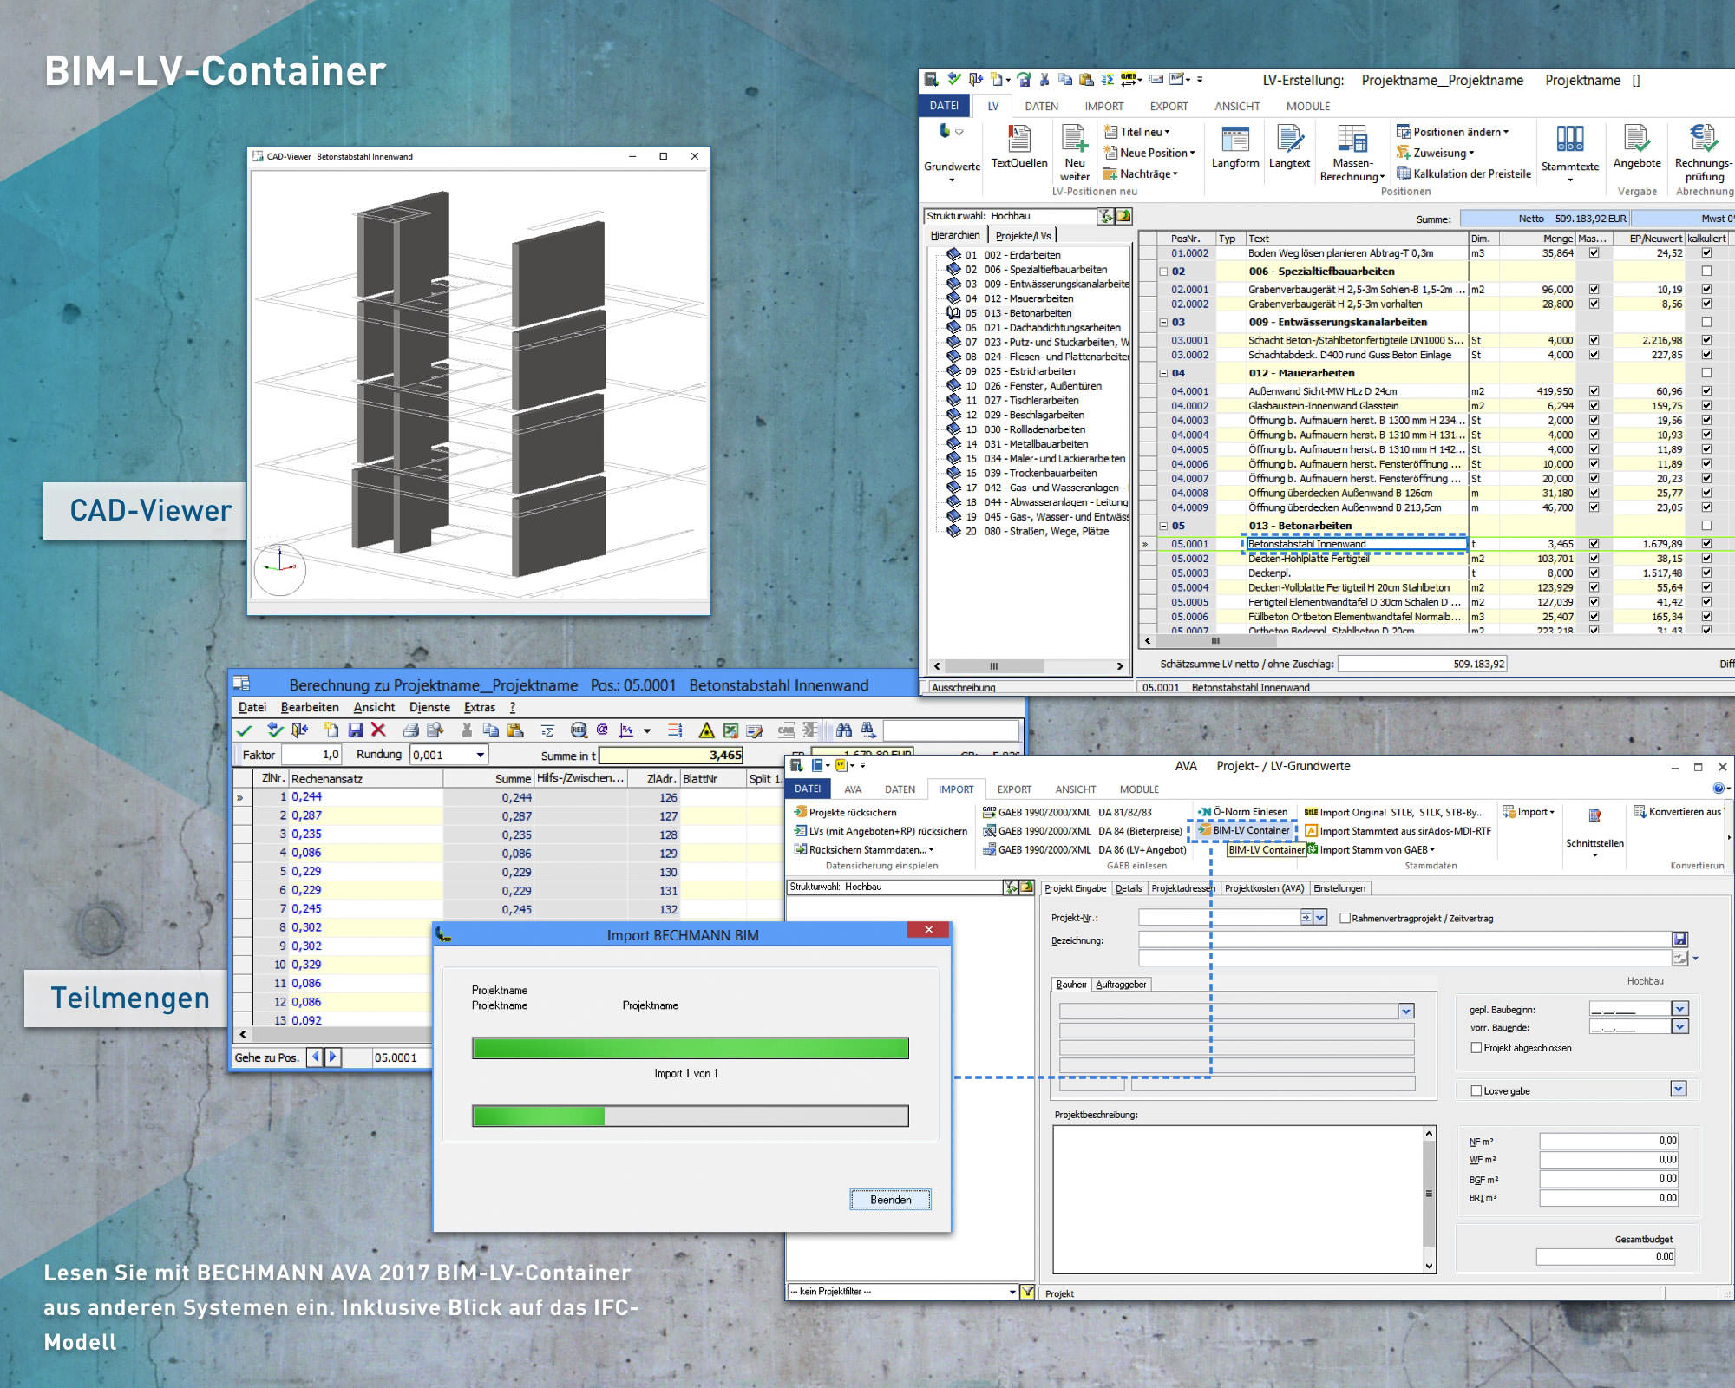Click GAEB icon in LV quick access toolbar

tap(1129, 80)
